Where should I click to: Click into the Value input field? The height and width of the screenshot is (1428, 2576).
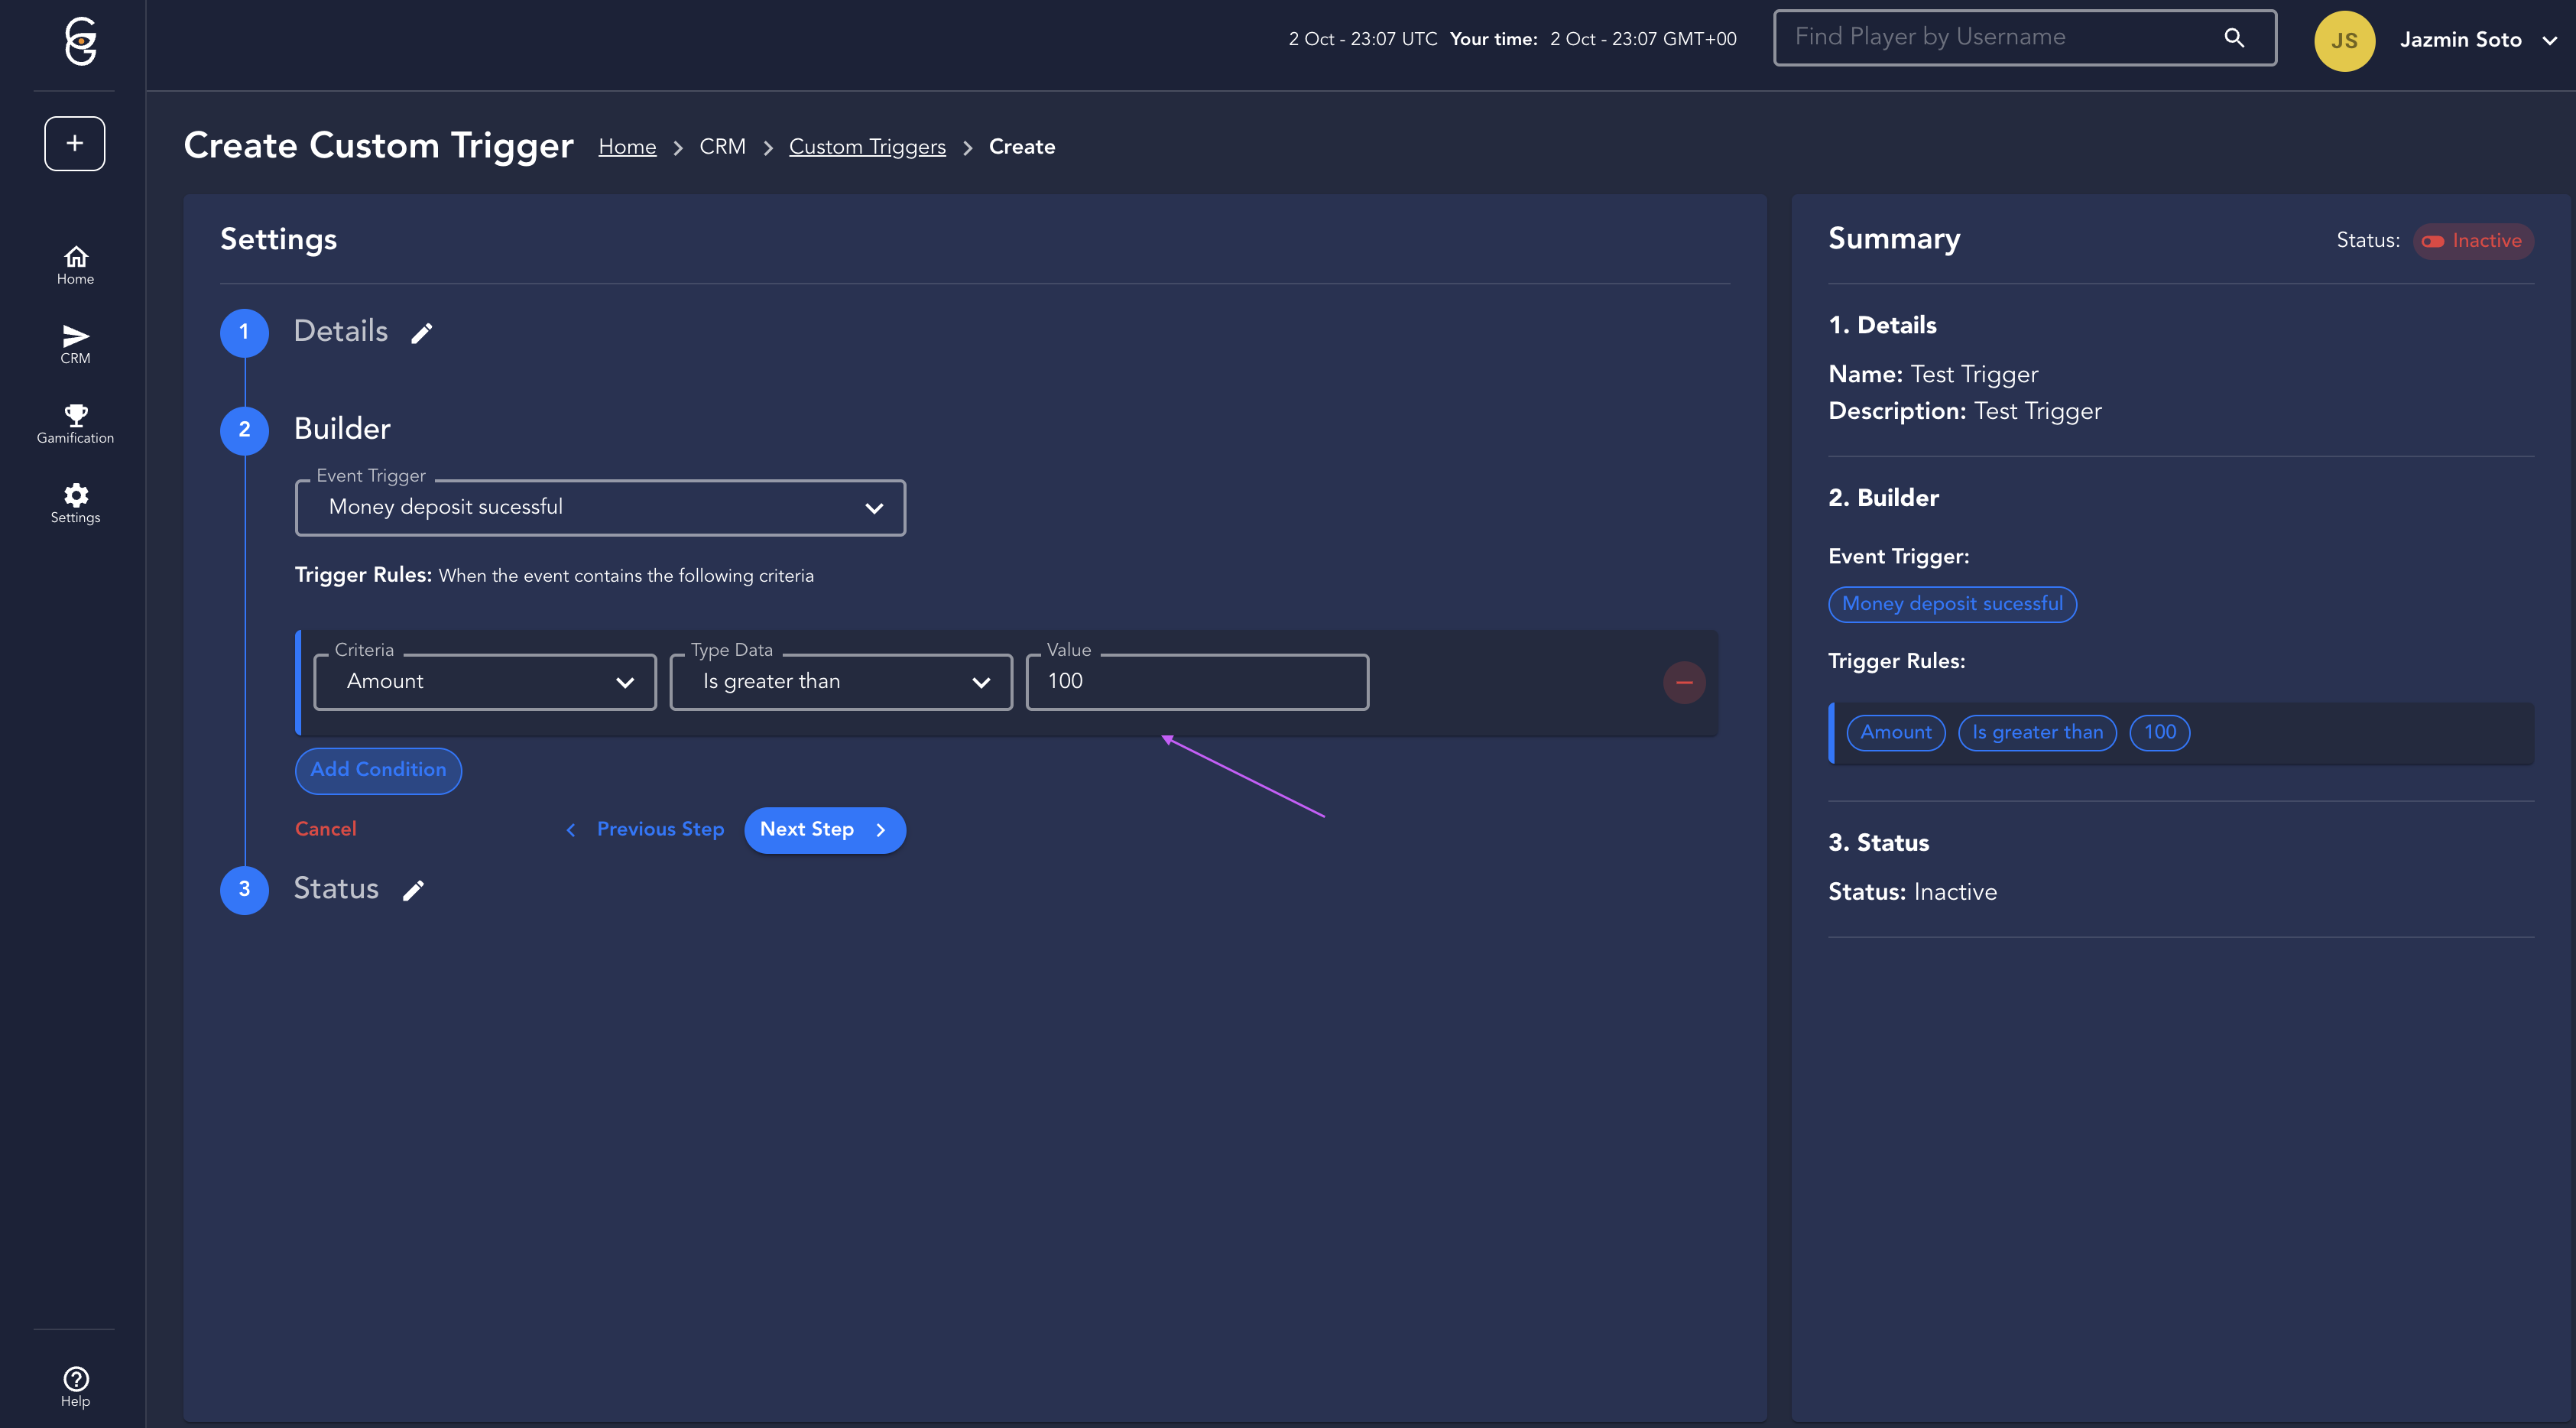click(1197, 682)
